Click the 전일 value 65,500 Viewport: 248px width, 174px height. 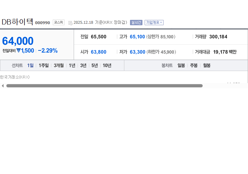coord(98,37)
